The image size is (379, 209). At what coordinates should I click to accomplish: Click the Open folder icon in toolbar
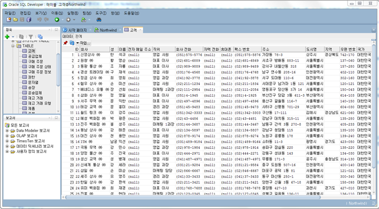[x=16, y=20]
